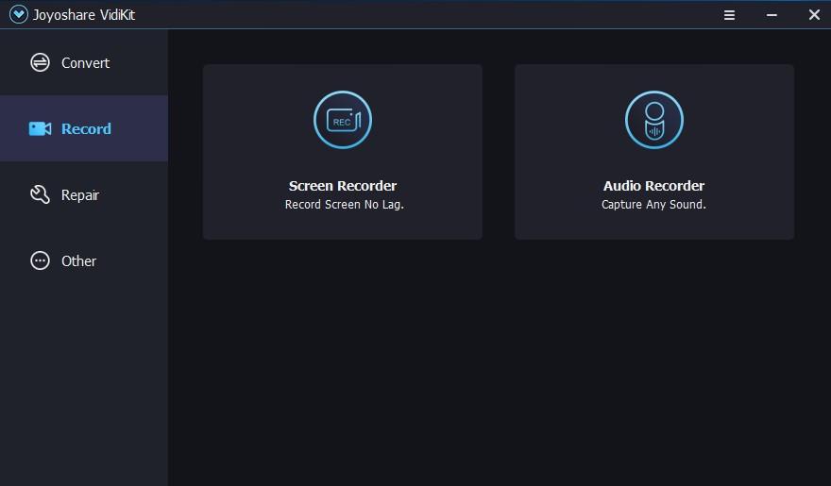Open the hamburger menu in title bar
Viewport: 831px width, 486px height.
click(729, 15)
